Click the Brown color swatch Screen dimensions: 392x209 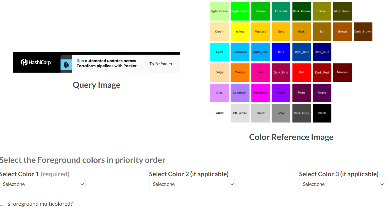(x=342, y=32)
